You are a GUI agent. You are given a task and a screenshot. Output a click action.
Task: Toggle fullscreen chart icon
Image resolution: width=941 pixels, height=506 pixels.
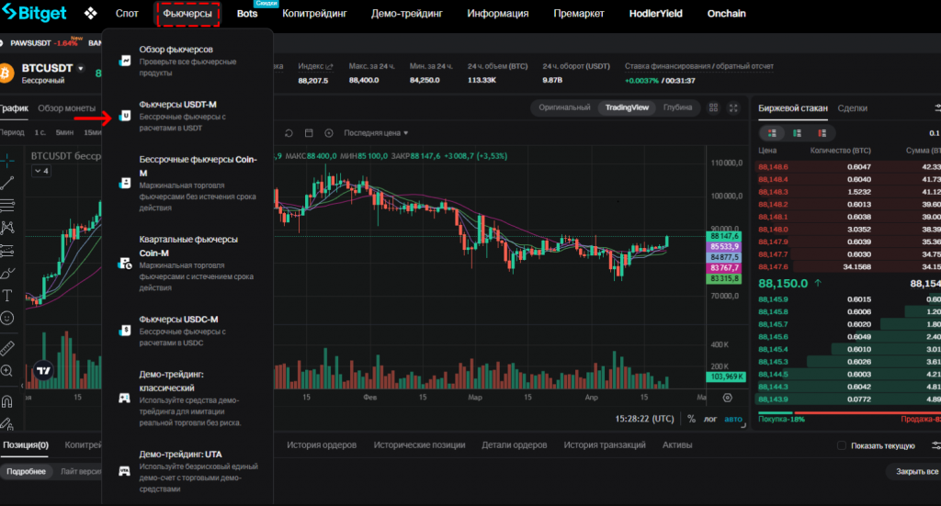pos(733,108)
